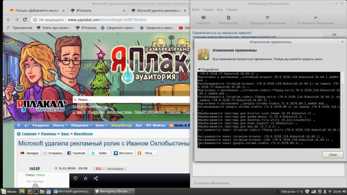347x195 pixels.
Task: Open the Новые сообщения link
Action: coord(150,112)
